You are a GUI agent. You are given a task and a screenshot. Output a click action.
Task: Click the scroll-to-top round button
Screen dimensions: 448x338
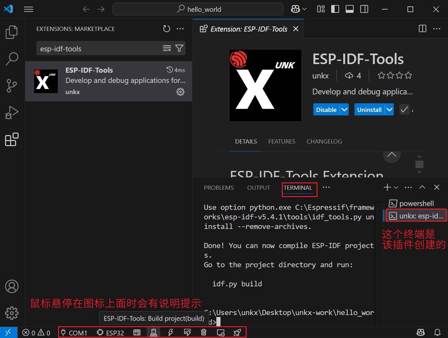click(x=392, y=155)
